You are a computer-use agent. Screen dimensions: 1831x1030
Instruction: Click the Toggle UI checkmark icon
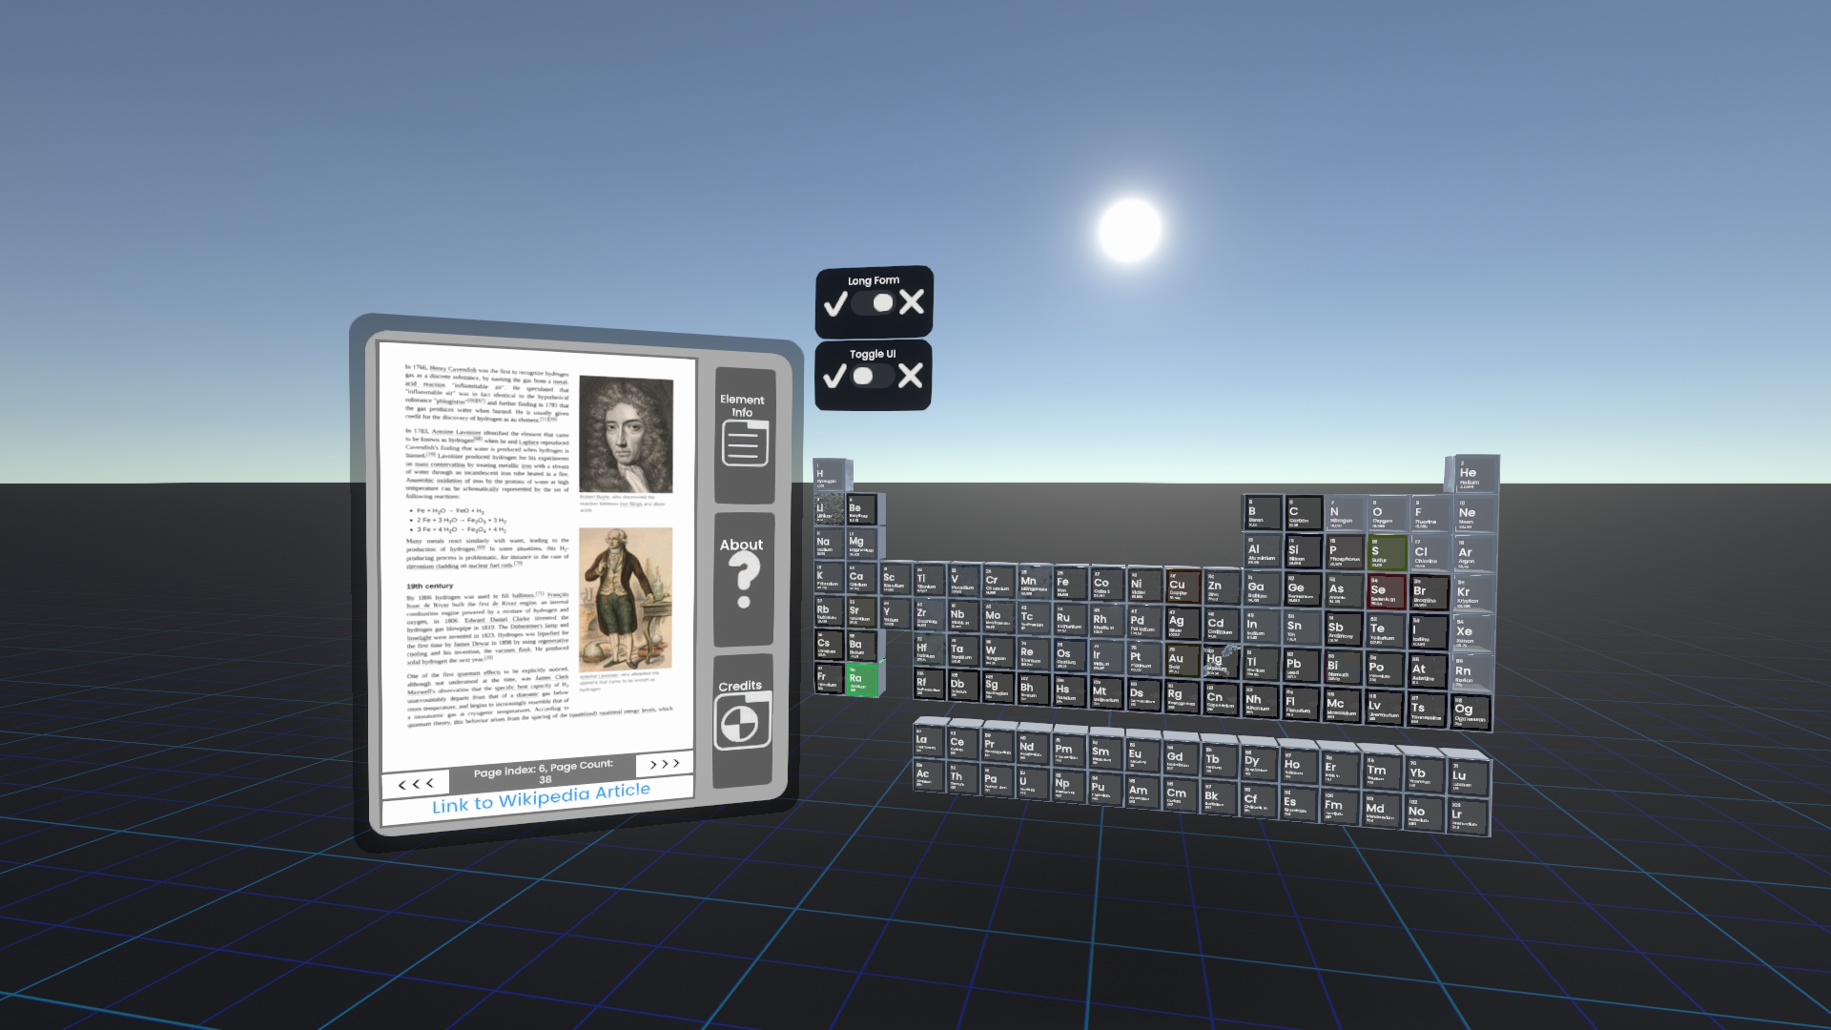tap(834, 377)
